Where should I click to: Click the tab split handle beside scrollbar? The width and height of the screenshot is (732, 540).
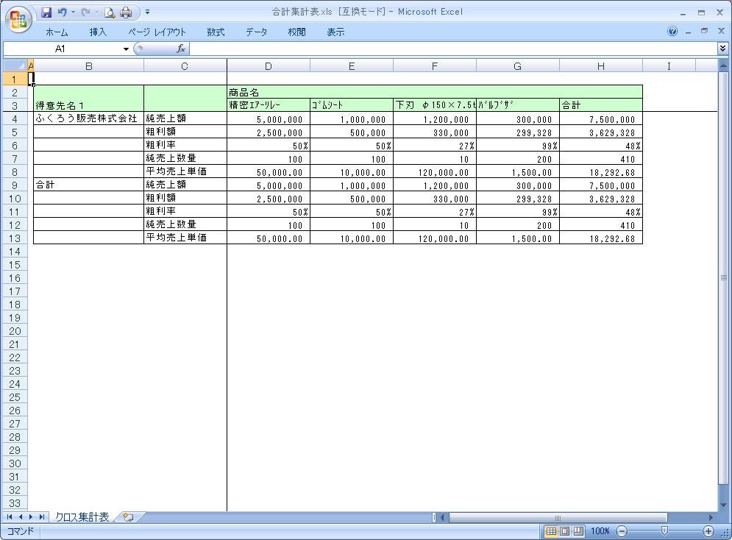click(434, 518)
